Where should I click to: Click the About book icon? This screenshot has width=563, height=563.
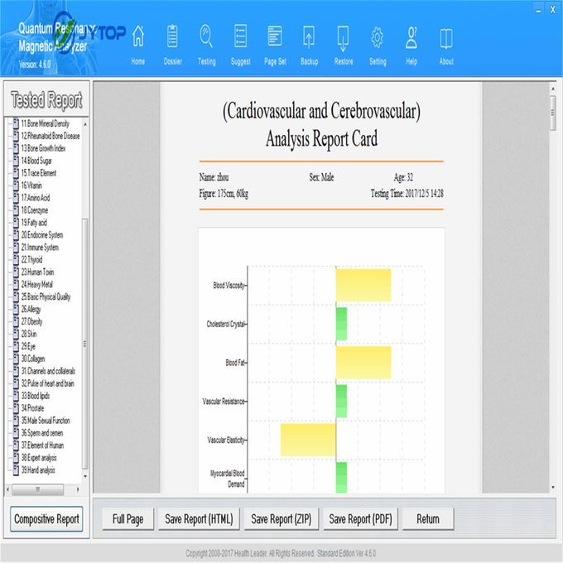(446, 38)
